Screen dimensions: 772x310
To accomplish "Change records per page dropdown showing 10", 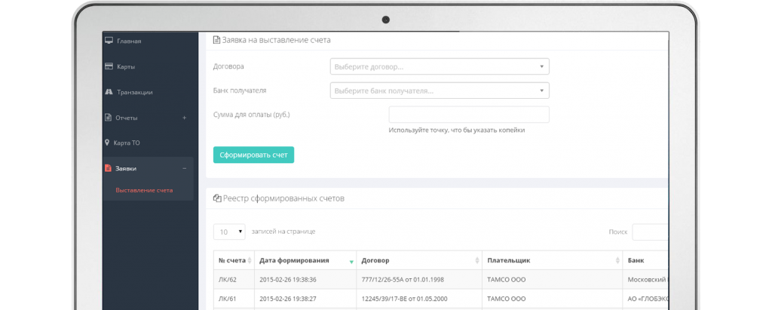I will pyautogui.click(x=229, y=232).
